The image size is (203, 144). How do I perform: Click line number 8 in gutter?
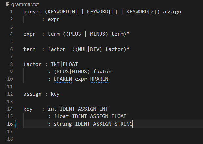[x=11, y=64]
